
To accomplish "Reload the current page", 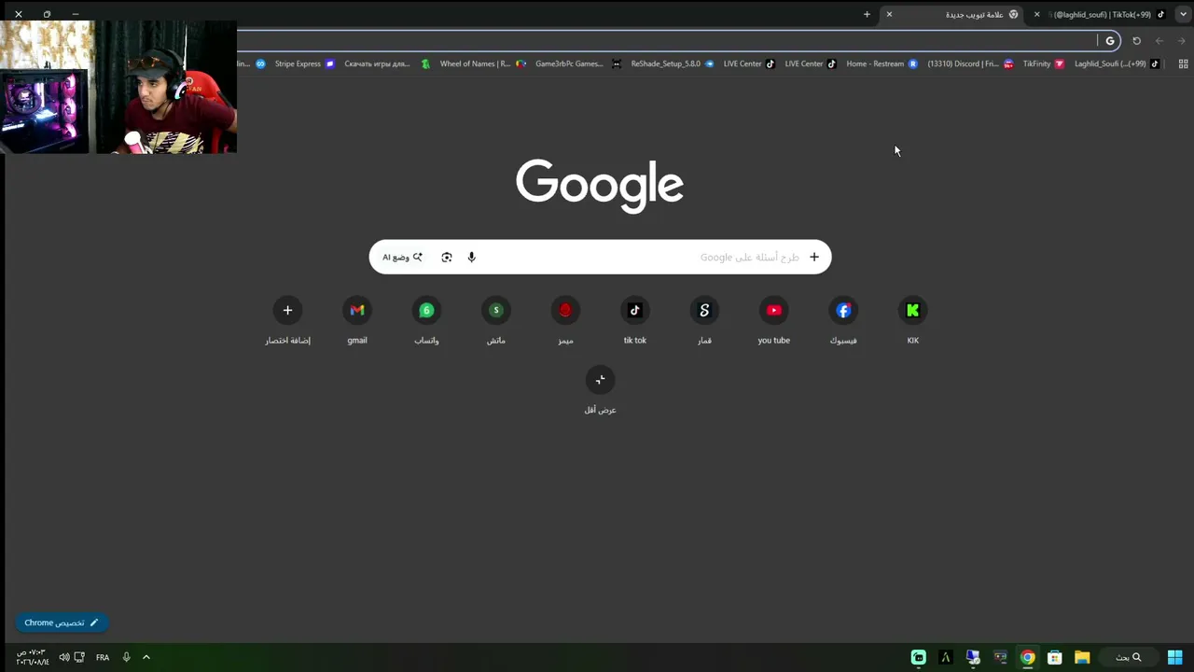I will (1136, 40).
